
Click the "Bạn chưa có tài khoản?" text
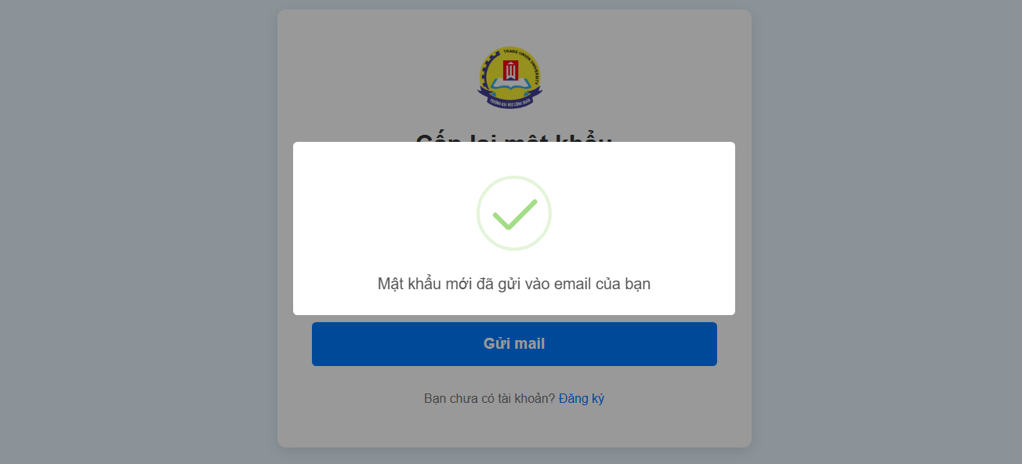click(489, 398)
